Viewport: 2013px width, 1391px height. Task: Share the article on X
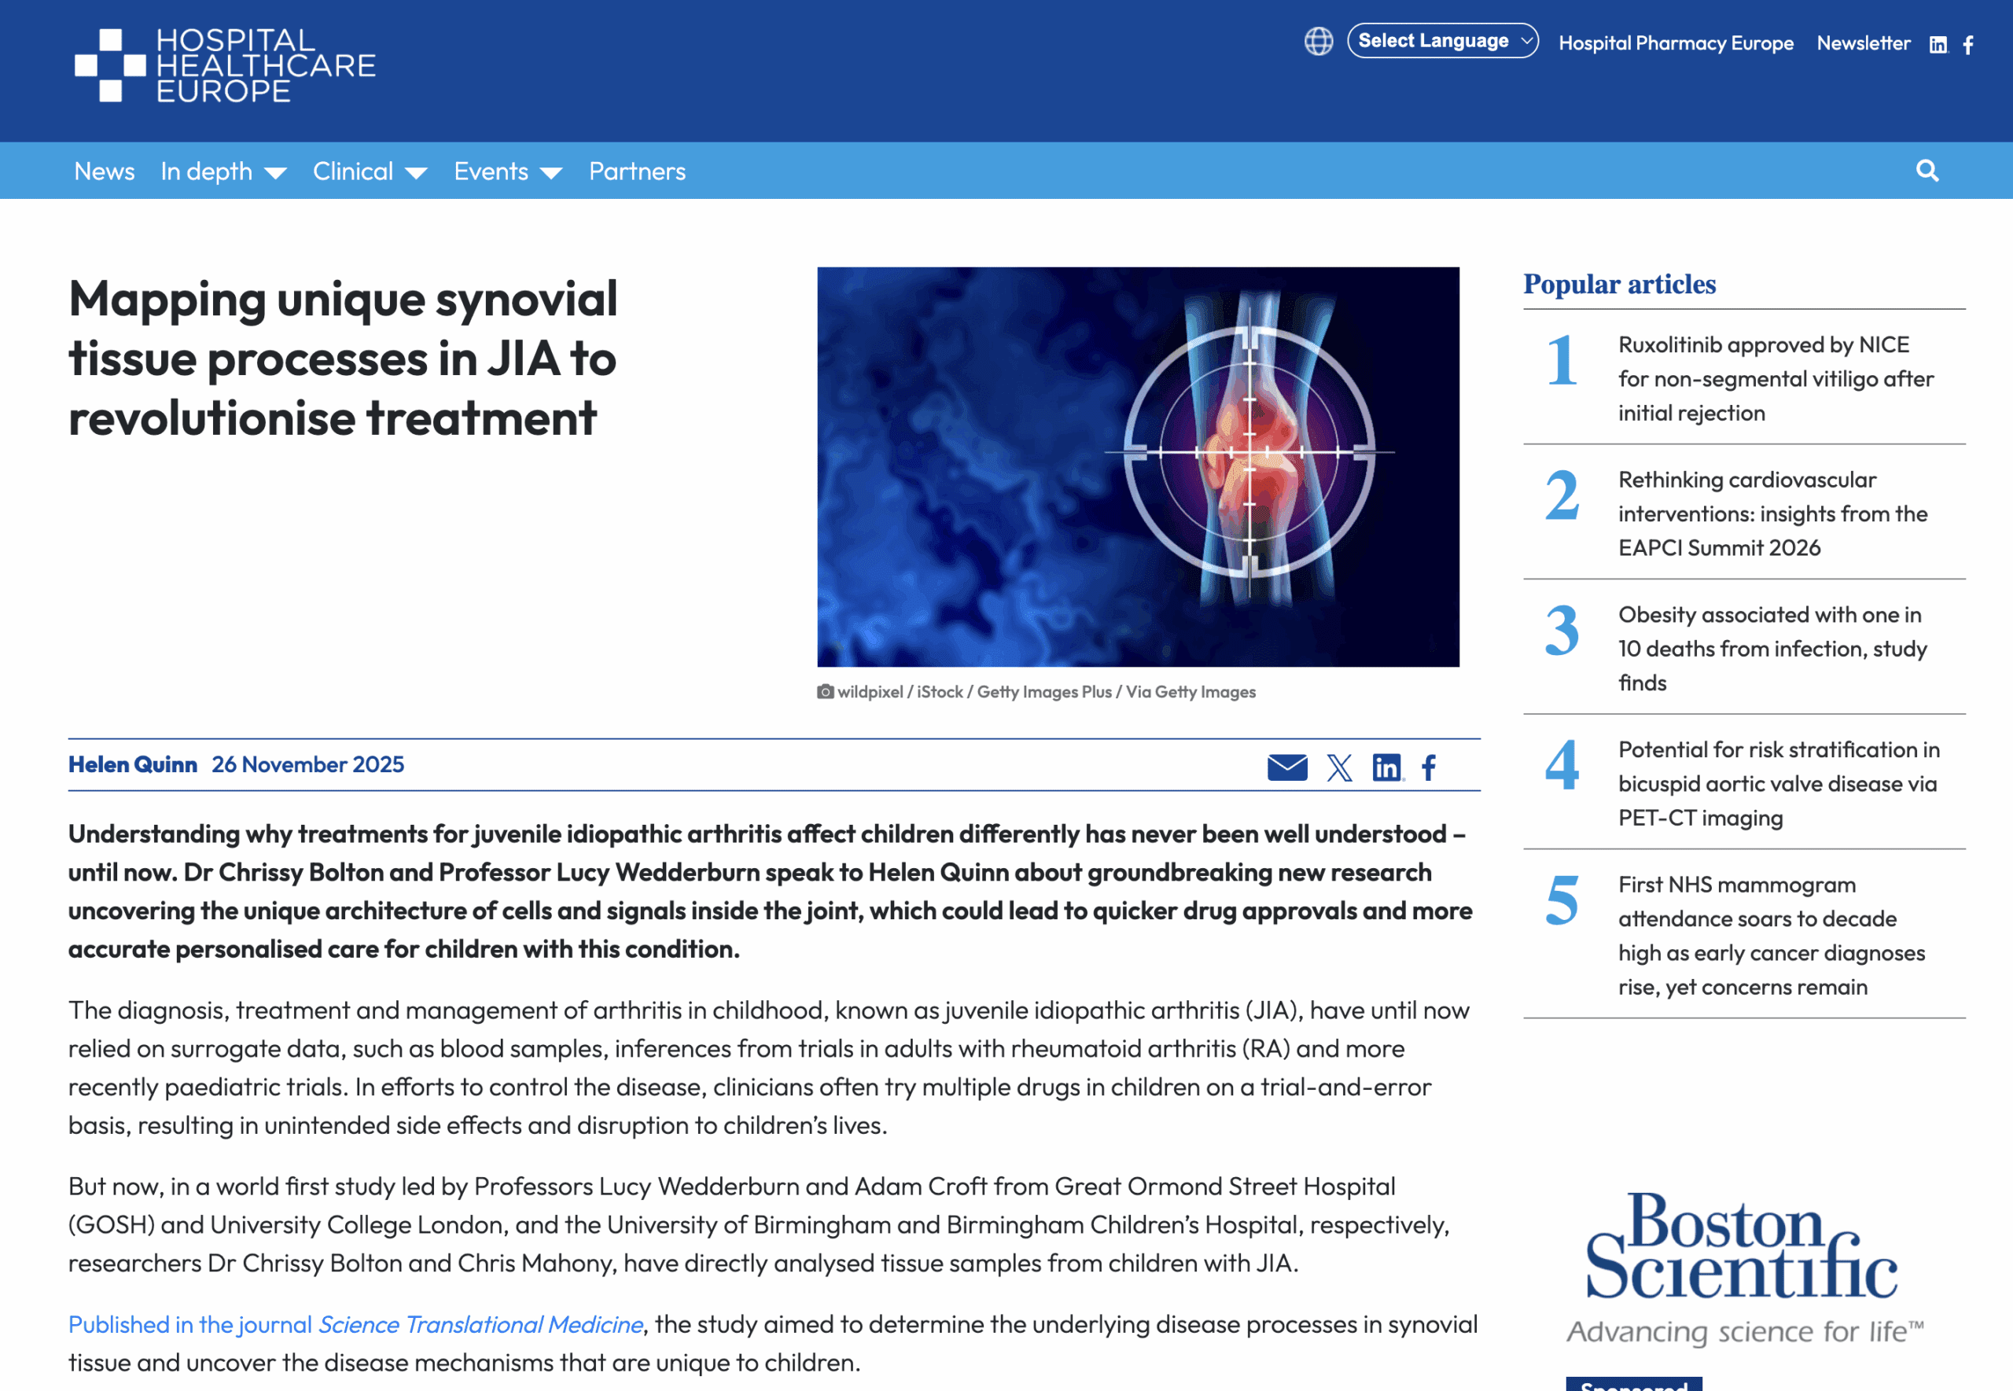[x=1338, y=767]
